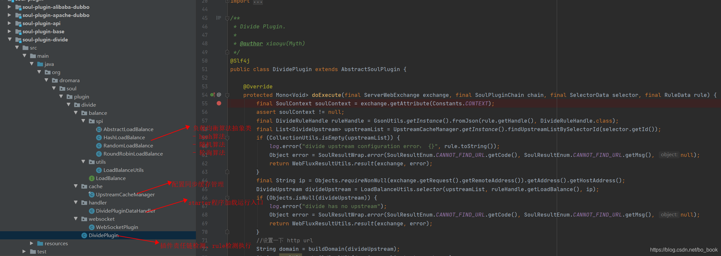The width and height of the screenshot is (721, 256).
Task: Click the HashLoadBalance class icon
Action: tap(99, 137)
